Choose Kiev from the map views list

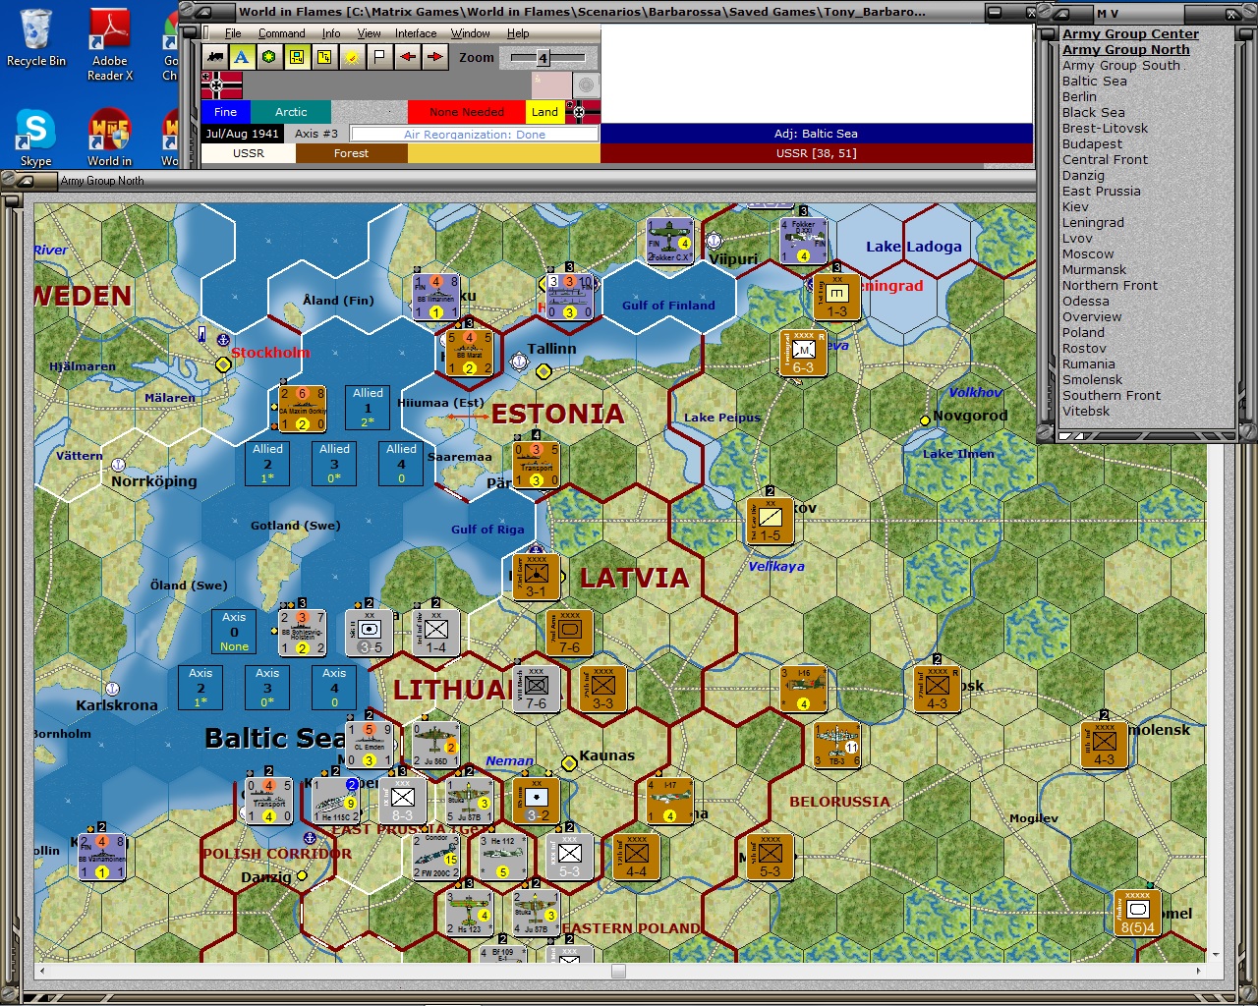click(1075, 207)
